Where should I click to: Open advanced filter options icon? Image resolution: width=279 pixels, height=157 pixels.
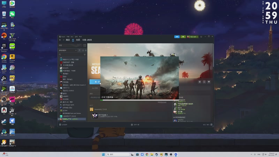pos(85,54)
